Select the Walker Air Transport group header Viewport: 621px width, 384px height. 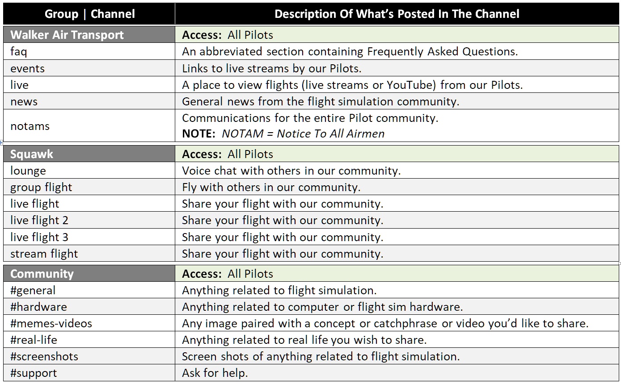[89, 35]
